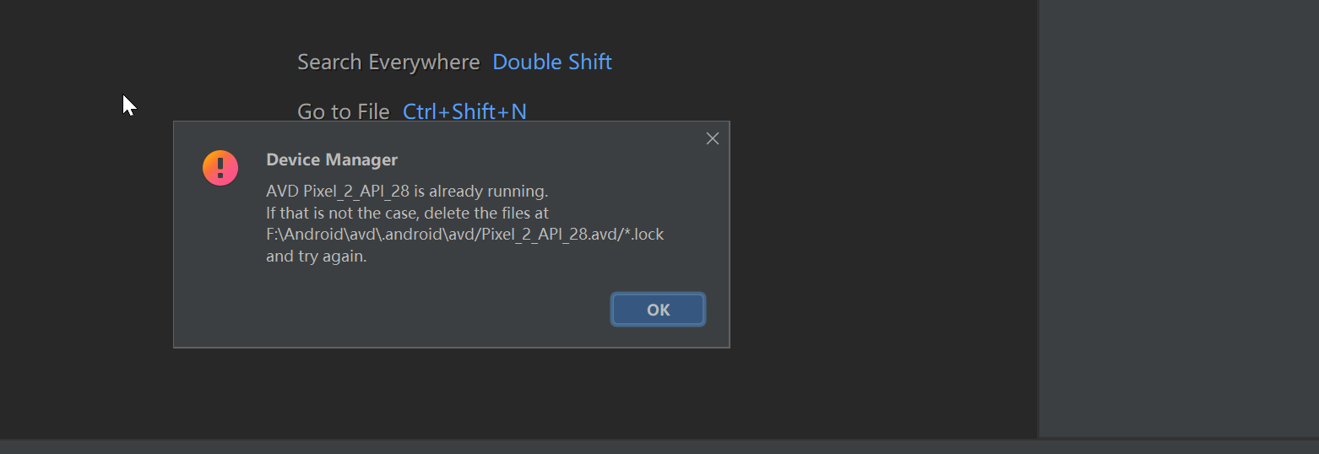This screenshot has height=454, width=1319.
Task: Click the Ctrl+Shift+N shortcut text
Action: click(464, 111)
